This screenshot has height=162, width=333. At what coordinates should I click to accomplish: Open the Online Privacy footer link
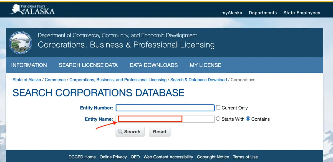pyautogui.click(x=113, y=157)
